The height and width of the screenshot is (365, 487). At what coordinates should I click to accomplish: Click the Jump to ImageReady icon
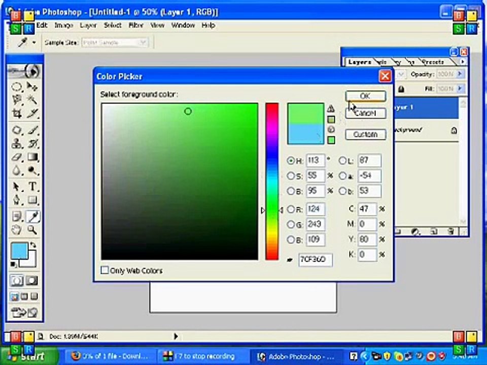click(x=24, y=312)
